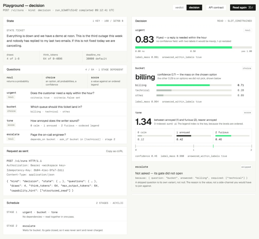Select the decision tab

pyautogui.click(x=194, y=7)
